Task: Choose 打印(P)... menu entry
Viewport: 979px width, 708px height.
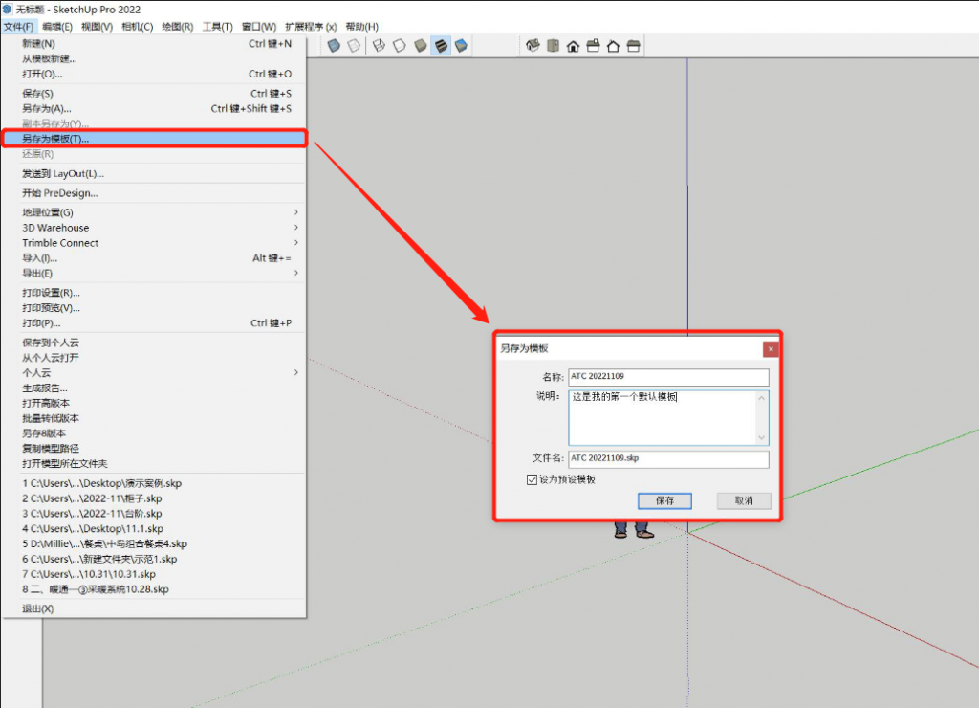Action: click(x=155, y=323)
